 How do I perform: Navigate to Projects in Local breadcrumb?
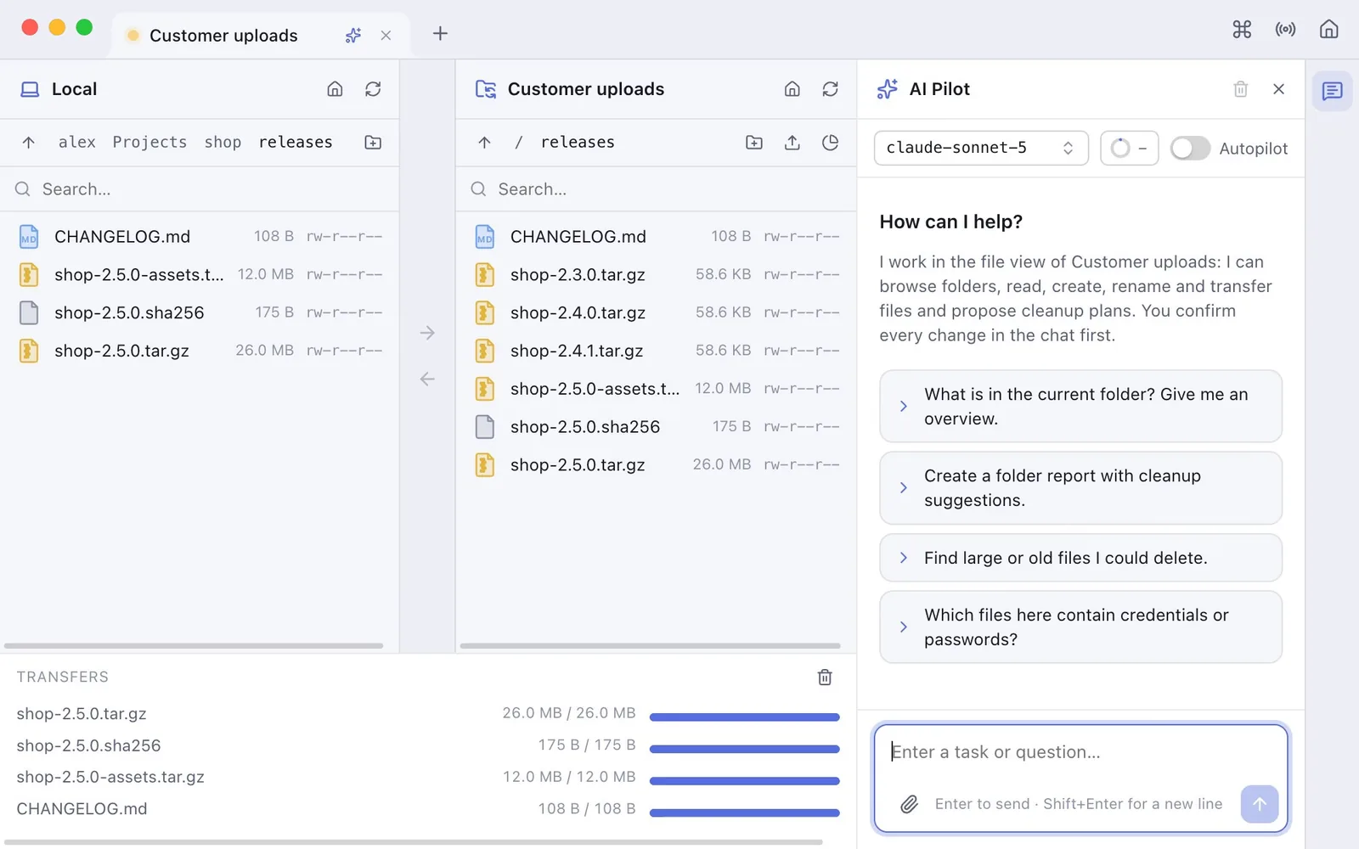[x=149, y=143]
